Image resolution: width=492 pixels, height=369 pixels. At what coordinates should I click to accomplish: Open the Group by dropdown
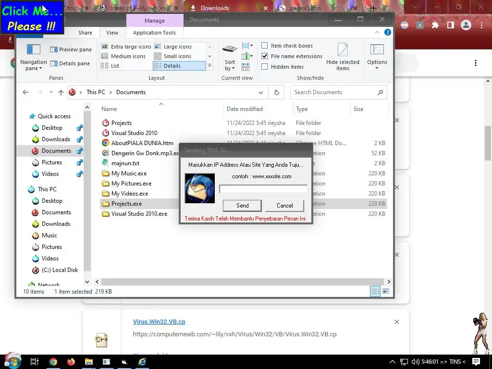(x=247, y=46)
